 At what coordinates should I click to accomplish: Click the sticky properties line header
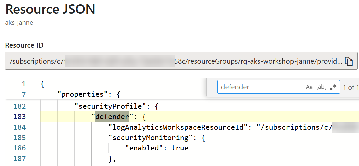[x=89, y=94]
